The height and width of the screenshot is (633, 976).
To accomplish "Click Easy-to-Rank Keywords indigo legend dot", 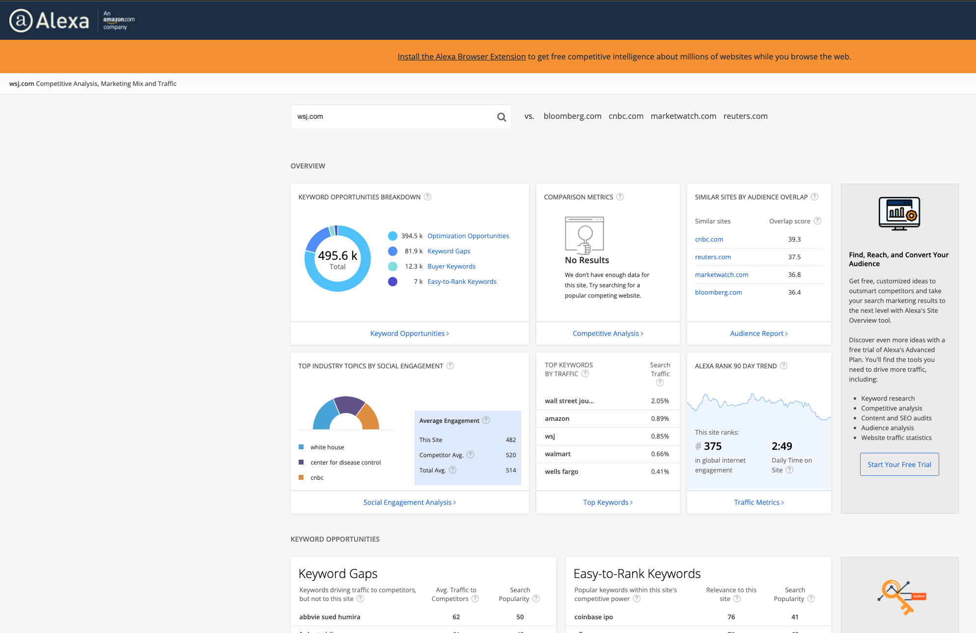I will click(392, 282).
